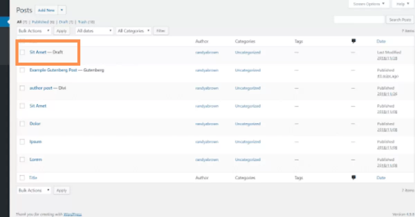This screenshot has height=217, width=415.
Task: Sort by Date column header at top
Action: click(381, 41)
